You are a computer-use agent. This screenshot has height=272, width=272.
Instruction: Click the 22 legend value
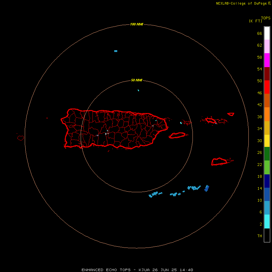pos(260,164)
